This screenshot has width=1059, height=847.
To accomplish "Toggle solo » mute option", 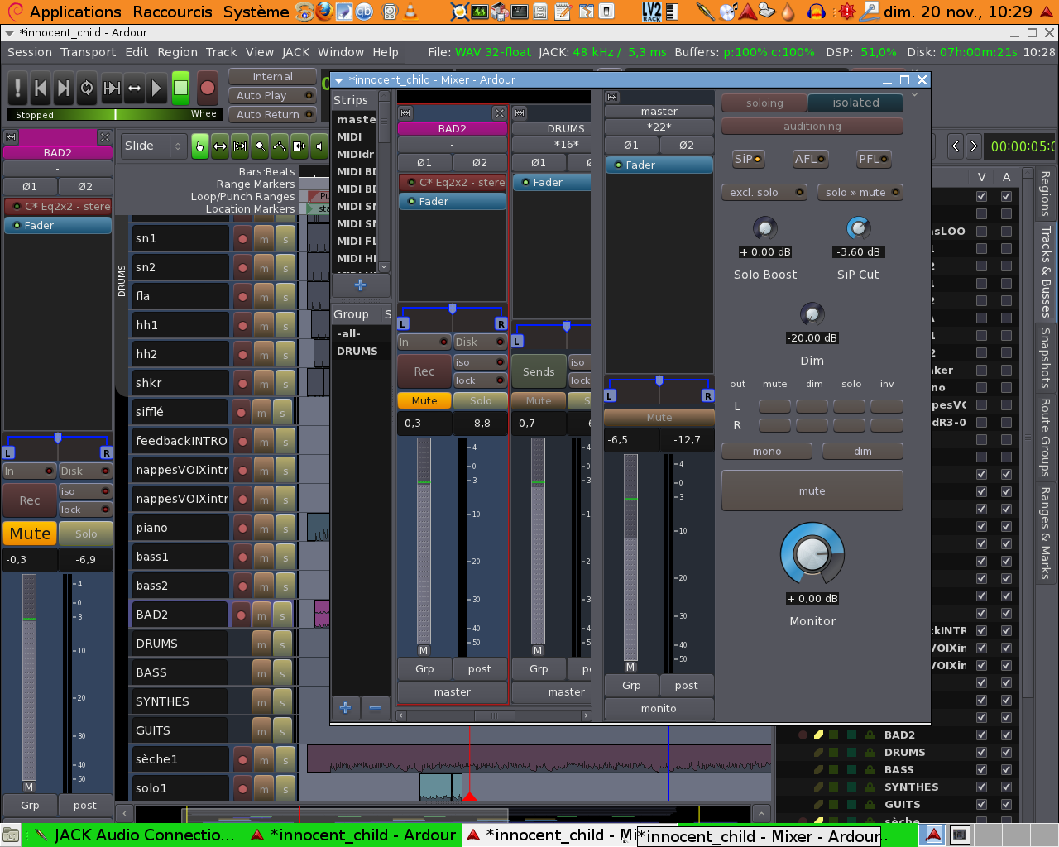I will (x=860, y=192).
